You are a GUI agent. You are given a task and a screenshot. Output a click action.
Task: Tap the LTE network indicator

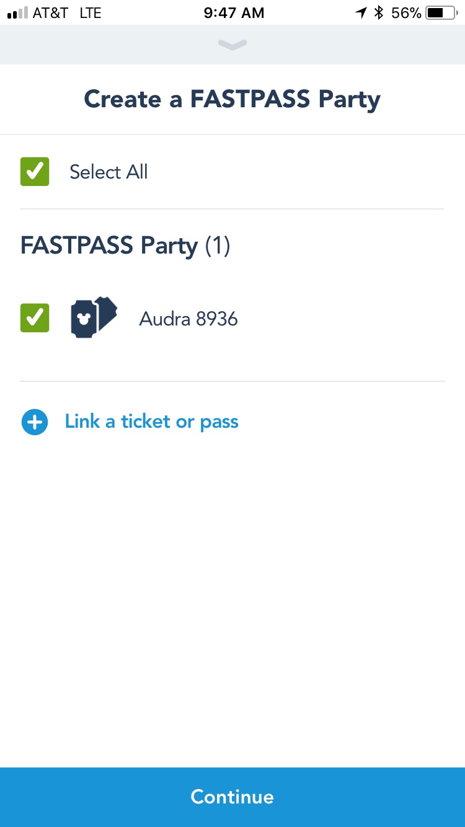point(91,13)
